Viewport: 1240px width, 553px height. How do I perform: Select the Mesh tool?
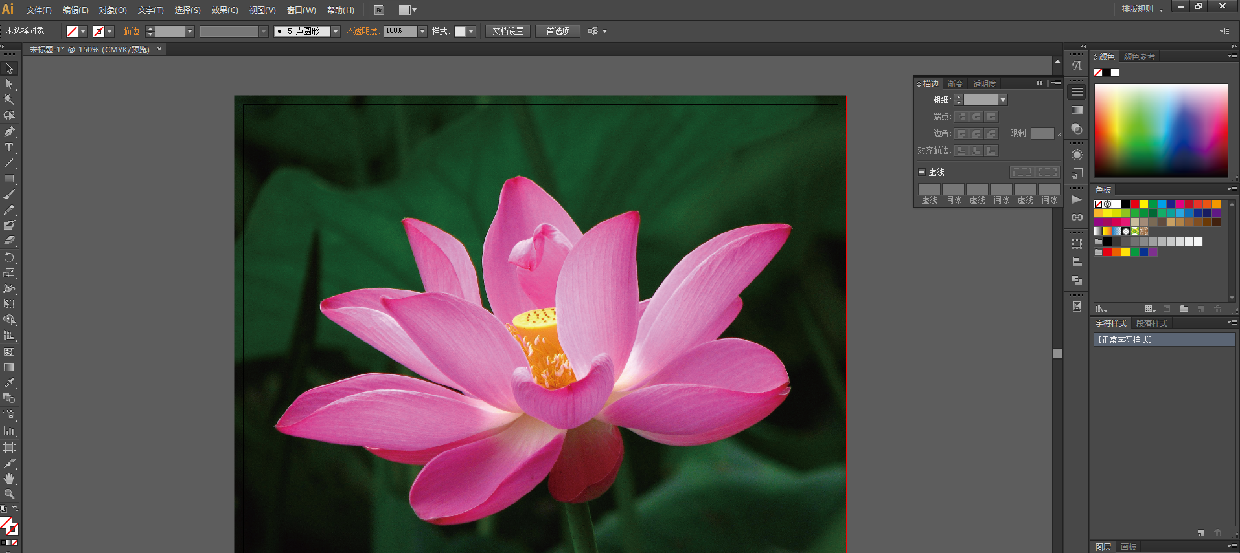(9, 352)
